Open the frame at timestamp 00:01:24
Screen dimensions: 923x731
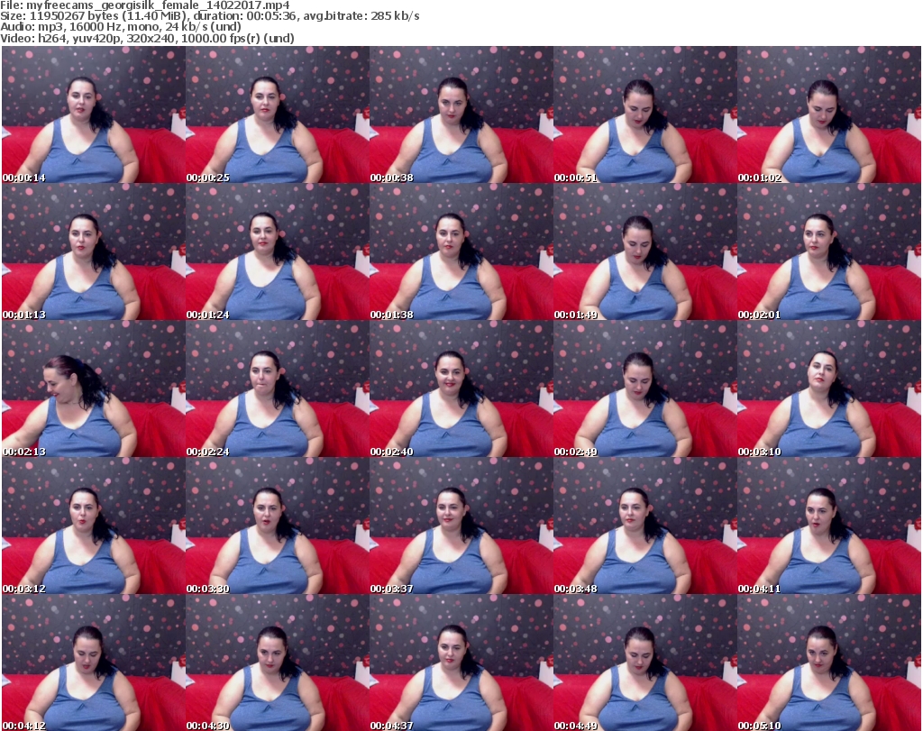tap(278, 251)
